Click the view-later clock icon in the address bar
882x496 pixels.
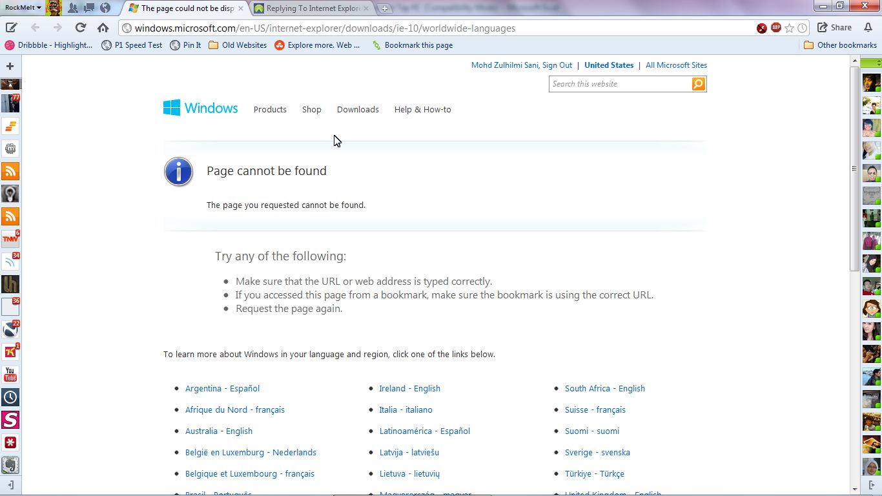tap(802, 28)
